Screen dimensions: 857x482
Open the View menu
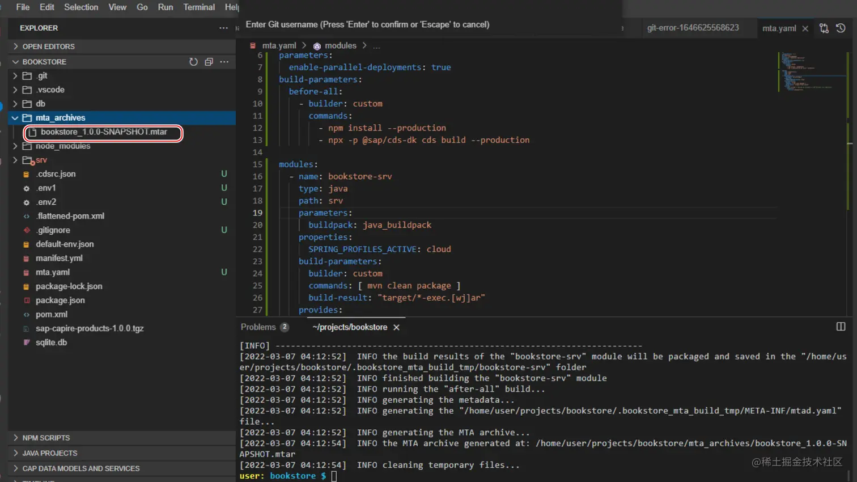coord(117,7)
